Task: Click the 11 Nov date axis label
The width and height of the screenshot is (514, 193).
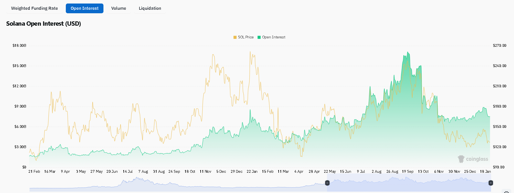Action: pos(205,172)
